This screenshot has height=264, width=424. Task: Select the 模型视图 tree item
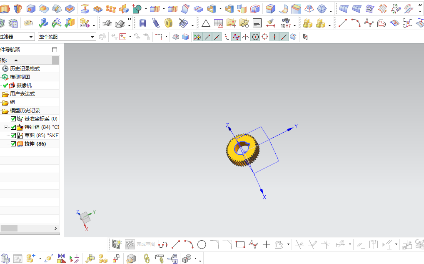coord(20,77)
